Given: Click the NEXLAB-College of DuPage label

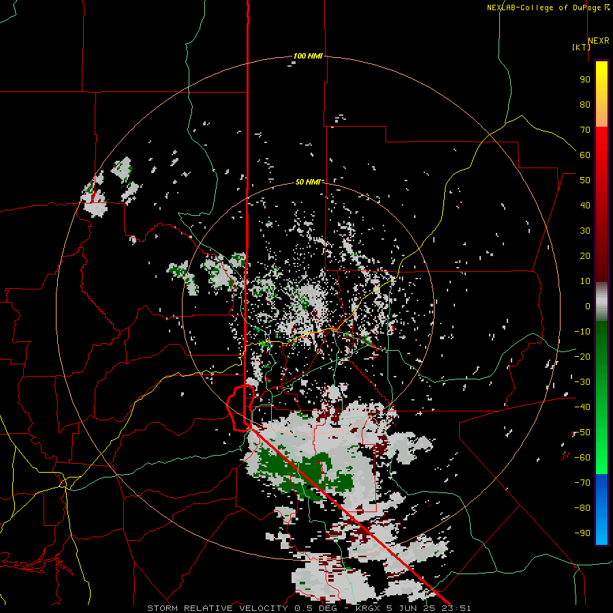Looking at the screenshot, I should click(548, 7).
